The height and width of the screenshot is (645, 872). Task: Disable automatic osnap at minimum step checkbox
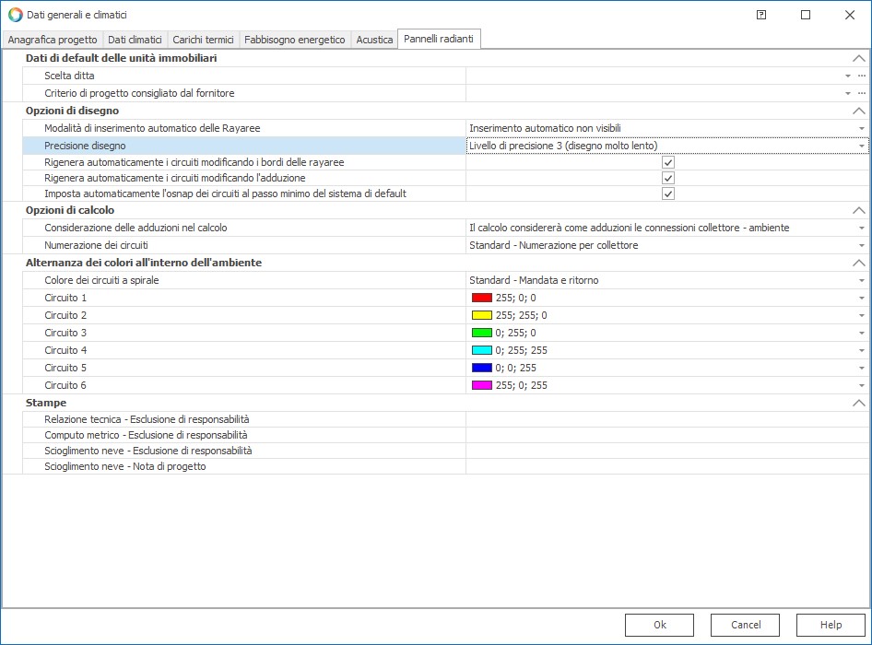668,193
